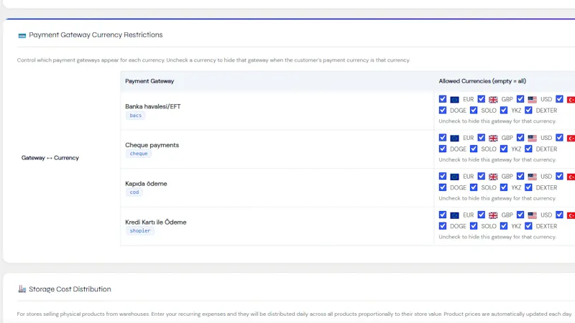The width and height of the screenshot is (575, 323).
Task: Toggle YKZ checkbox for Kapıda ödeme
Action: tap(504, 187)
